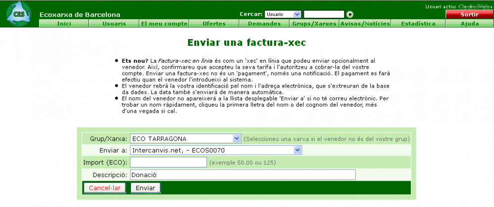Select the Demandes menu item
Viewport: 494px width, 207px height.
point(264,24)
